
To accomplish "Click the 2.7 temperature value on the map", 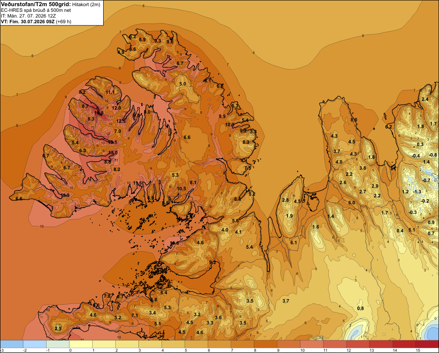I will click(x=363, y=192).
